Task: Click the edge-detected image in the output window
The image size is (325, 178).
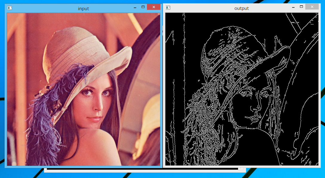Action: point(242,89)
